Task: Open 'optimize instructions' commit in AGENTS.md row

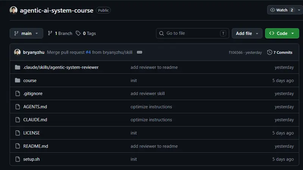Action: 151,107
